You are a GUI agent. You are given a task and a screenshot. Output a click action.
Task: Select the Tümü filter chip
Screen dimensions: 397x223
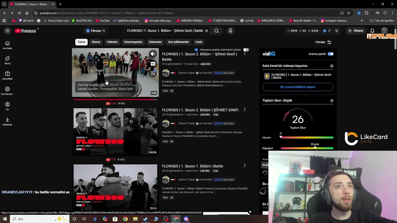(81, 42)
